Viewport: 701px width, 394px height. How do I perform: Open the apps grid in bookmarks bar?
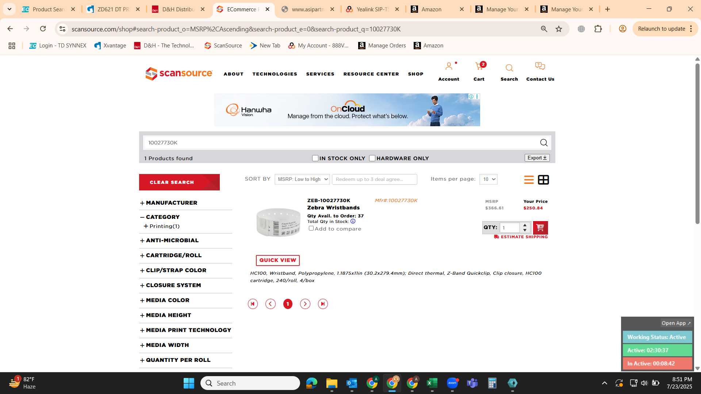(12, 46)
